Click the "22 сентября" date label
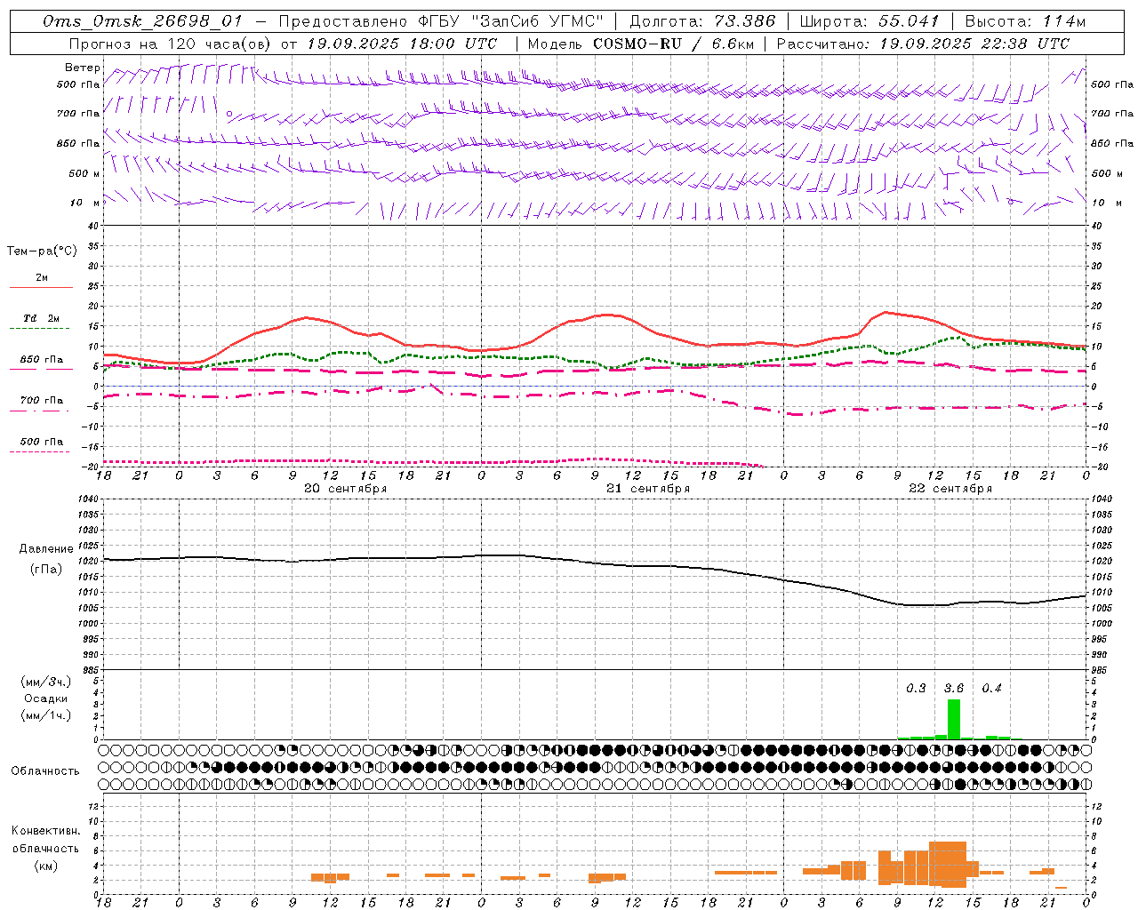 coord(950,489)
